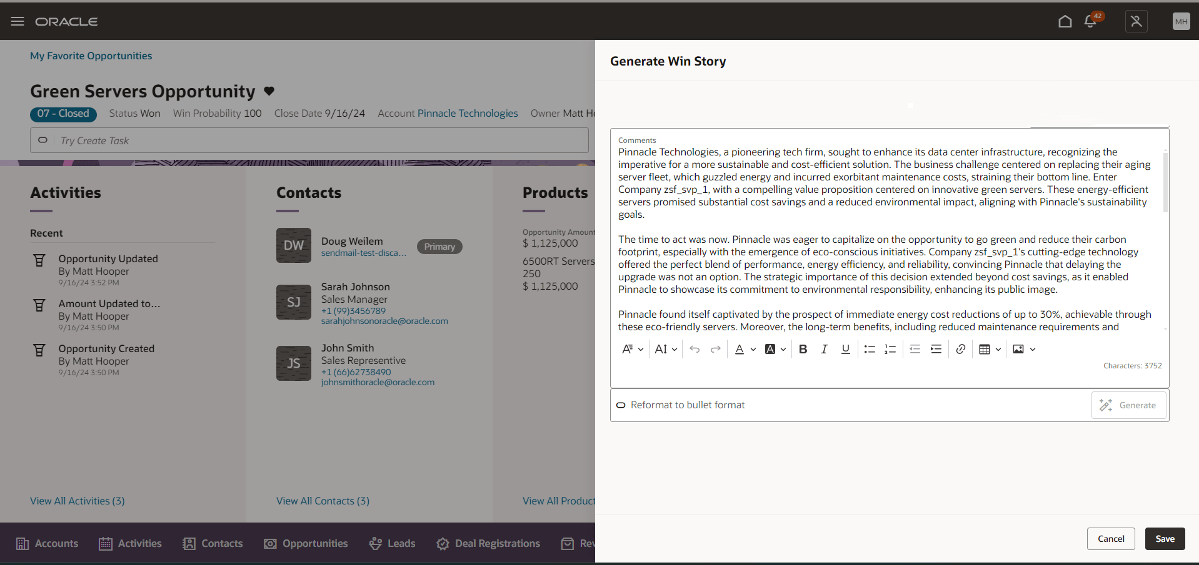The image size is (1199, 565).
Task: Open the font color dropdown
Action: [753, 349]
